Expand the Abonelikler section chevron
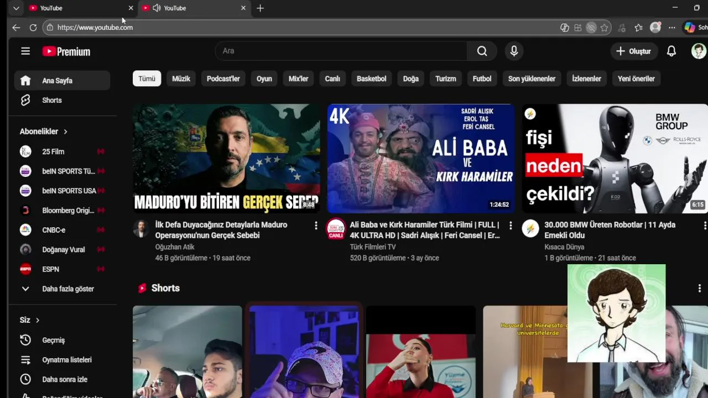 click(x=65, y=132)
